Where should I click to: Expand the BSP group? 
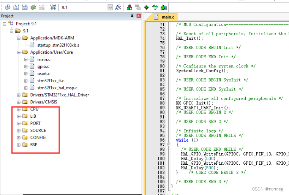19,145
